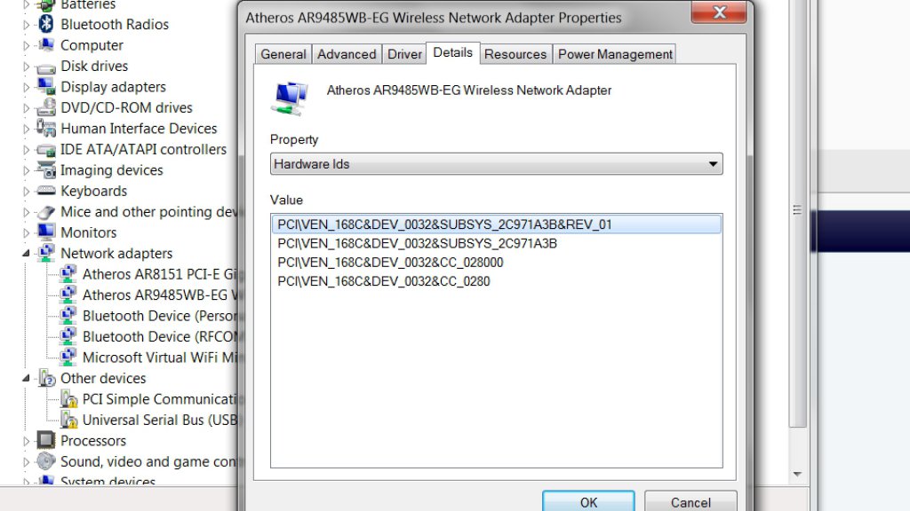Switch to the Advanced tab

pos(347,54)
